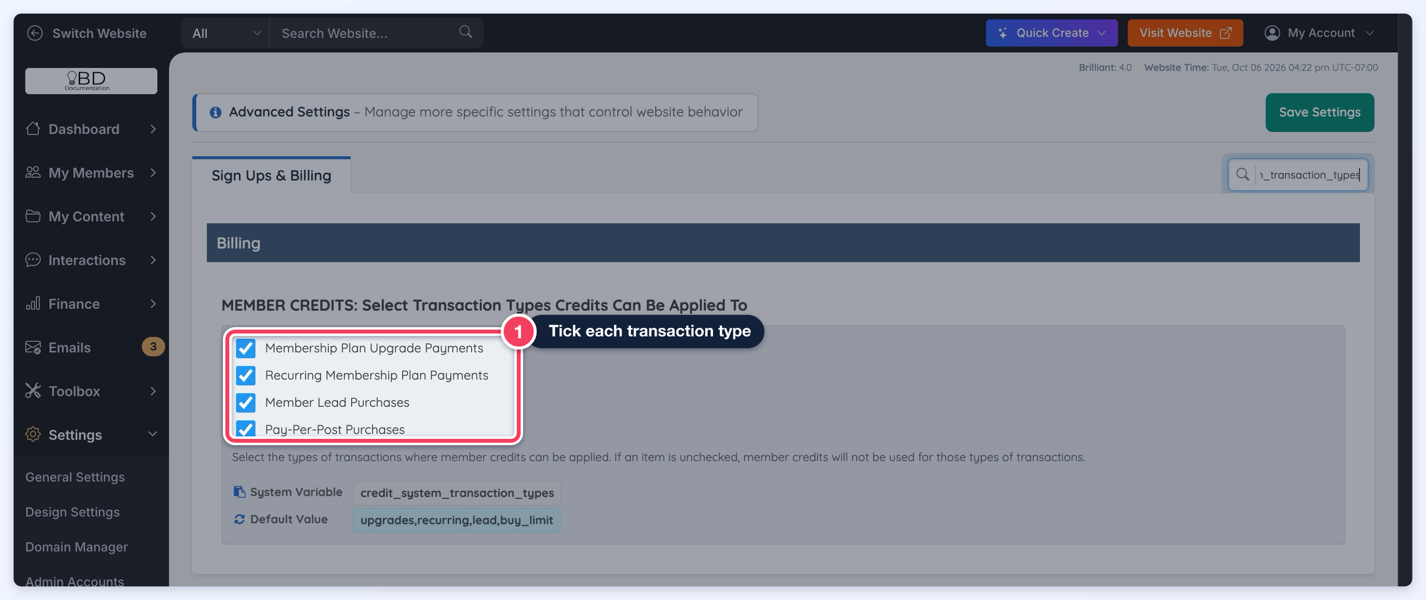Click the Save Settings button
Viewport: 1426px width, 600px height.
click(1319, 112)
